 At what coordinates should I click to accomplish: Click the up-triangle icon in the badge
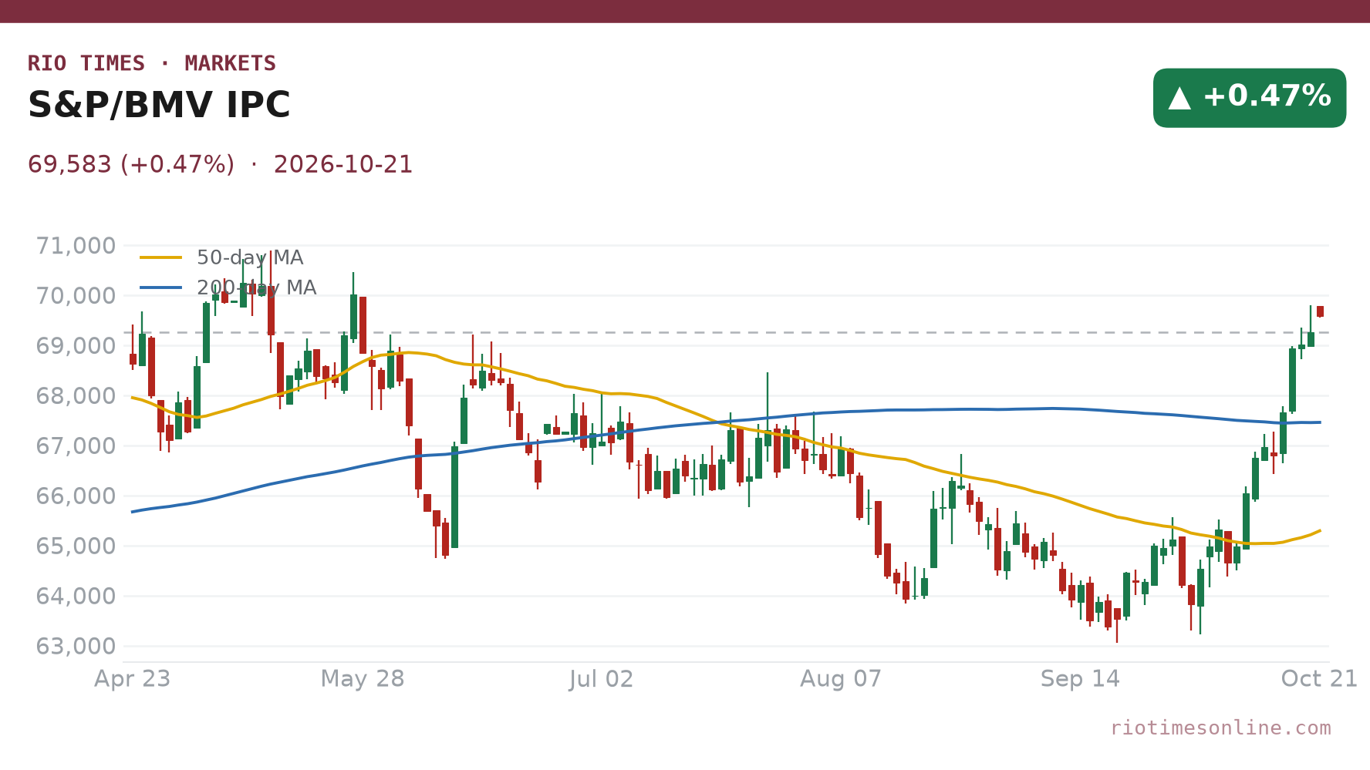[x=1179, y=98]
